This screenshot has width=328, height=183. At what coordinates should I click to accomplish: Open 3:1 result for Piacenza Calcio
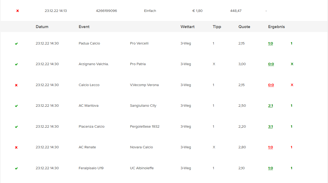click(271, 127)
